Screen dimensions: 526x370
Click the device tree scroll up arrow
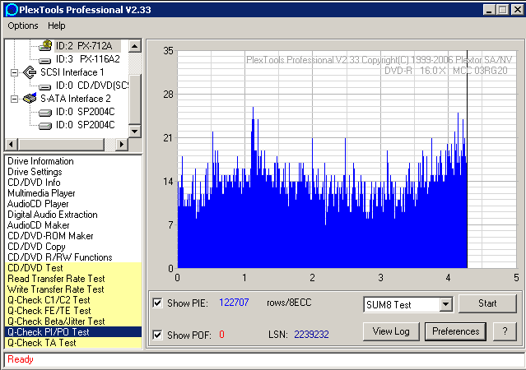(x=135, y=45)
